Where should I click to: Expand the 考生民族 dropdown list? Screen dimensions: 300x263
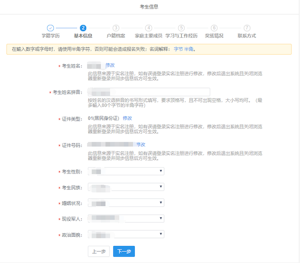(x=126, y=187)
